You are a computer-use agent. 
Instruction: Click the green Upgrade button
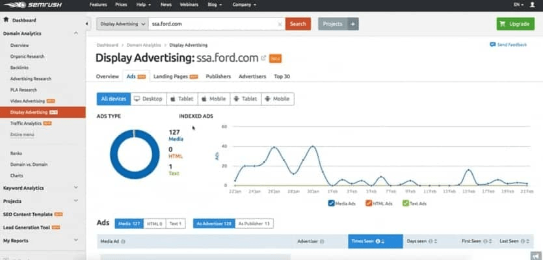pos(515,24)
